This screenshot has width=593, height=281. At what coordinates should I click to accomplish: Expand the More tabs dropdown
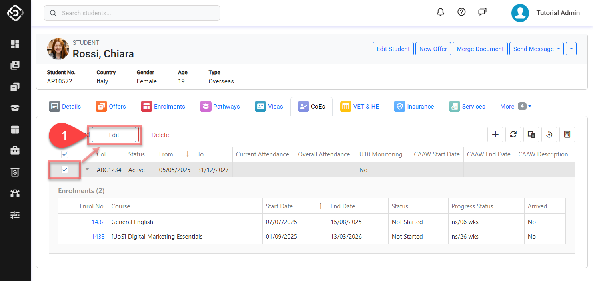[515, 107]
